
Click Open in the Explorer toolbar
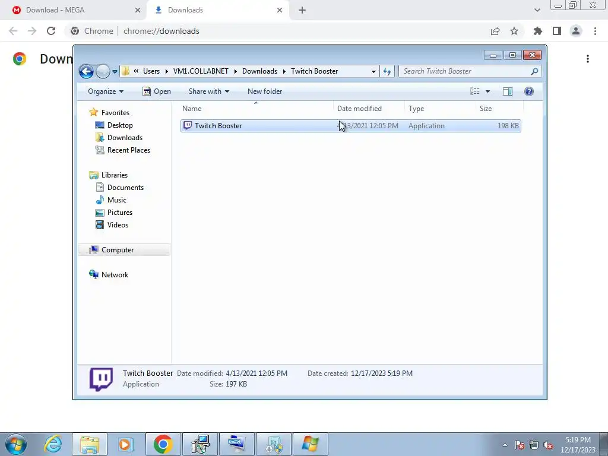157,91
